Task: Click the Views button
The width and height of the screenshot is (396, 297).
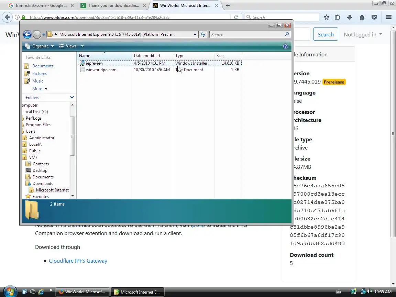Action: click(68, 46)
